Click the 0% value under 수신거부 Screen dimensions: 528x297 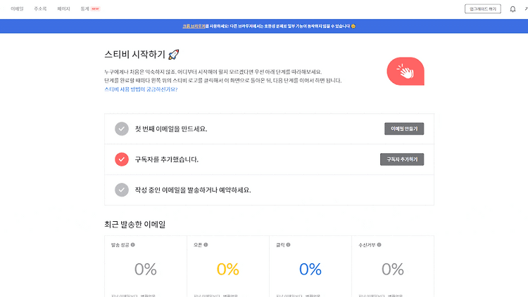point(393,269)
